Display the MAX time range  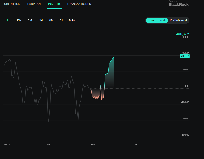tap(72, 20)
